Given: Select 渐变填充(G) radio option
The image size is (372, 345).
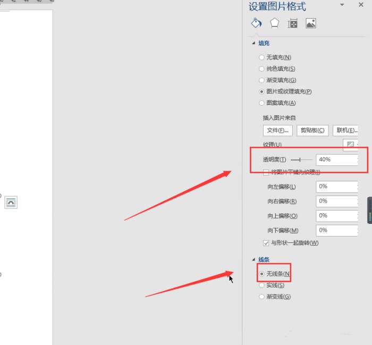Looking at the screenshot, I should 261,80.
